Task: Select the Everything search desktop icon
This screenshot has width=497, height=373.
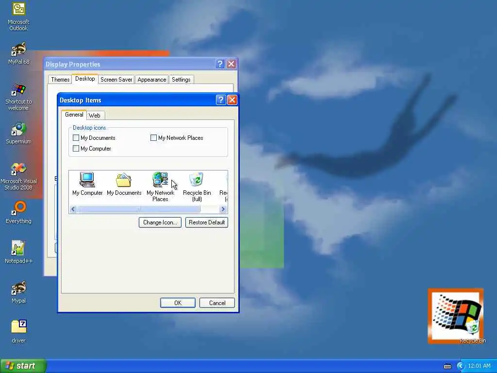Action: click(x=18, y=213)
